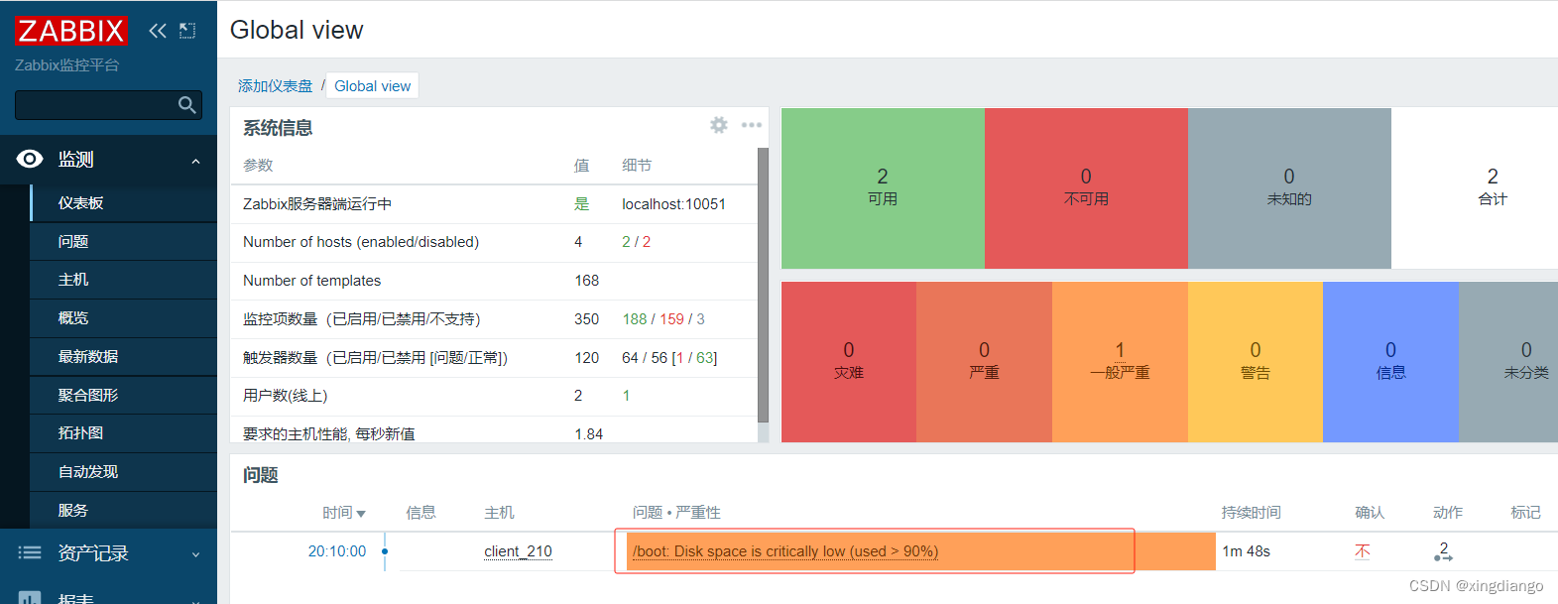
Task: Expand the 资产记录 menu section
Action: [195, 554]
